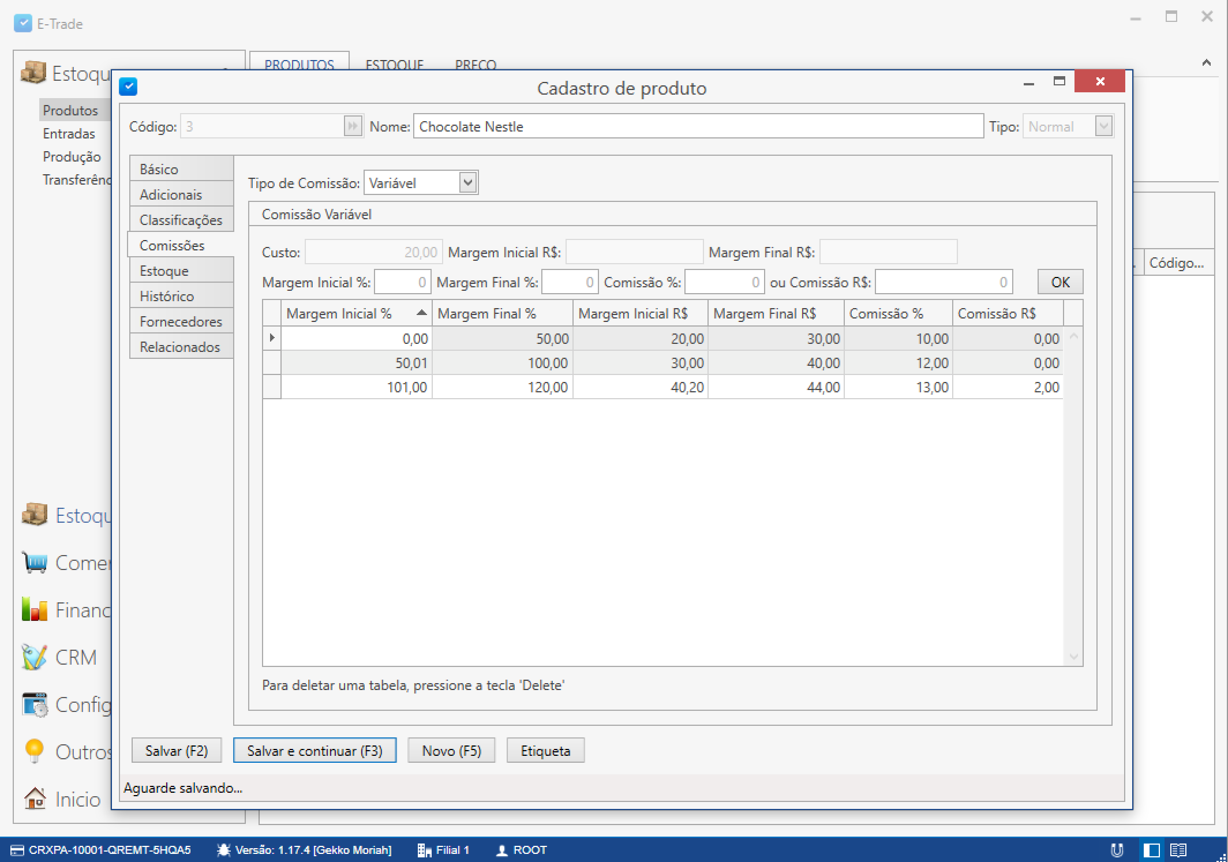
Task: Click the bug icon next to Versão
Action: (223, 850)
